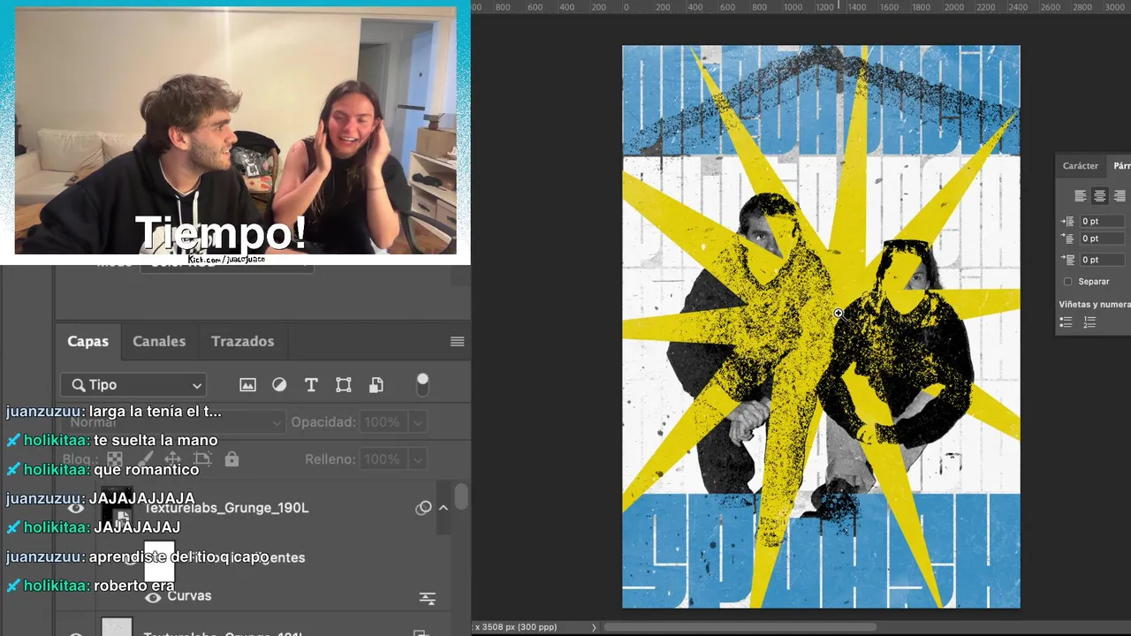The image size is (1131, 636).
Task: Select Texturelabs_Grunge_190L layer thumbnail
Action: 117,506
